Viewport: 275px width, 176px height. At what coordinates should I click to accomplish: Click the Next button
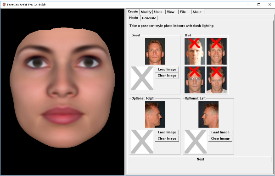point(200,159)
